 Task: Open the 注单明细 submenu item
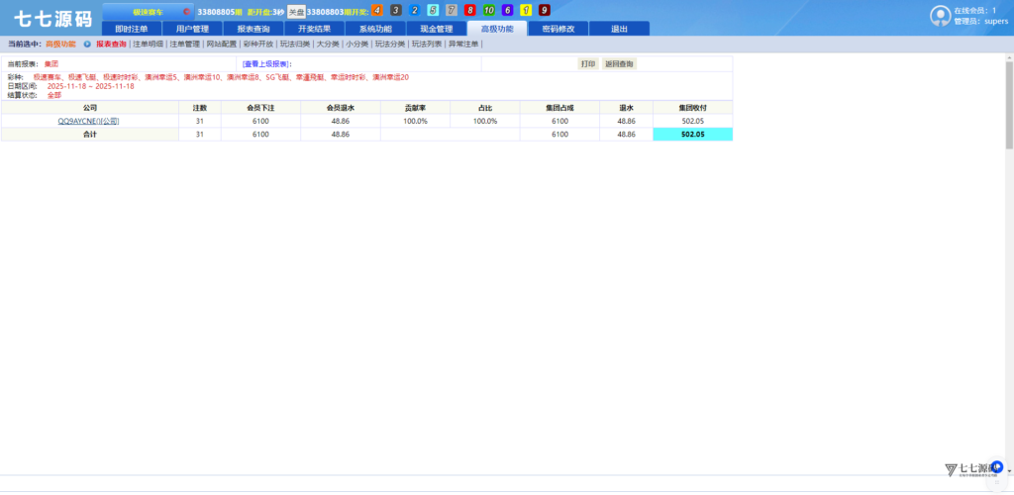148,45
